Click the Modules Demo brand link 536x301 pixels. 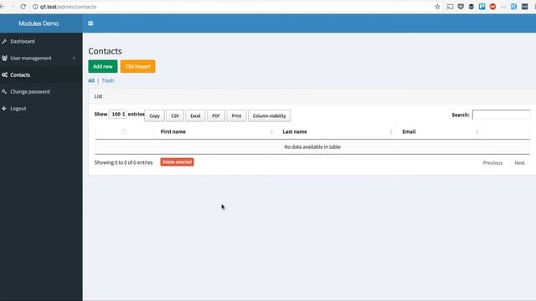39,23
